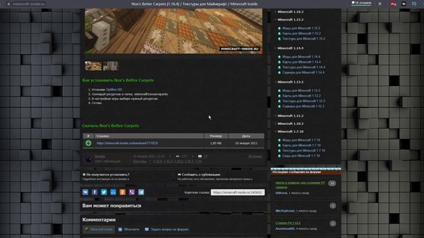The width and height of the screenshot is (424, 238).
Task: Open Maps for Minecraft 1.14.4
Action: pyautogui.click(x=301, y=62)
